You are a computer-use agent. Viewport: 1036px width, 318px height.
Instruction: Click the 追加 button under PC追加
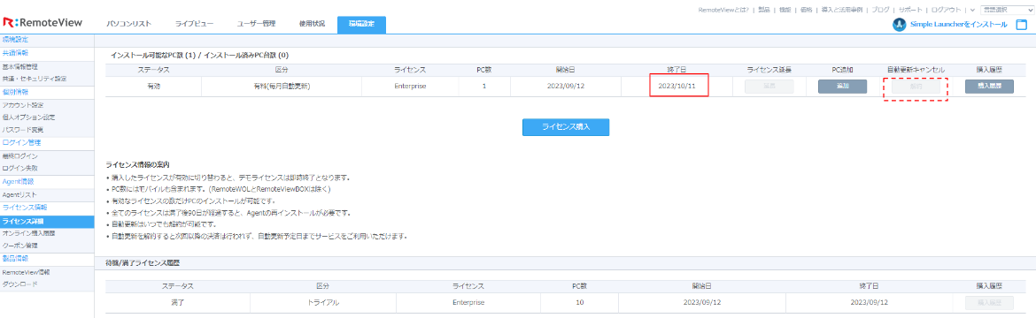click(x=842, y=87)
